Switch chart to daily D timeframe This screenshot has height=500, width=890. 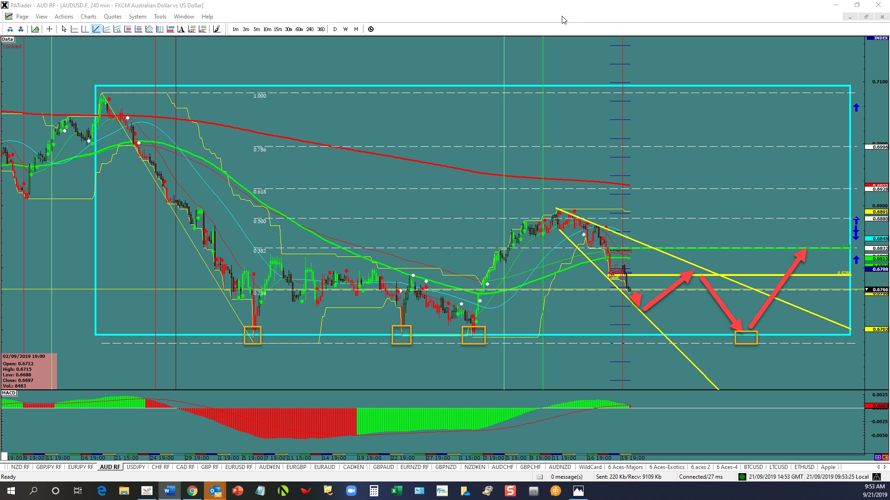pyautogui.click(x=335, y=29)
